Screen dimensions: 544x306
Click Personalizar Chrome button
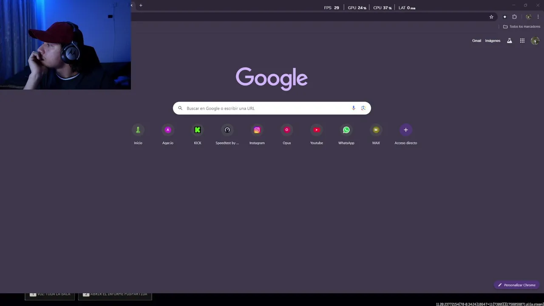tap(517, 285)
